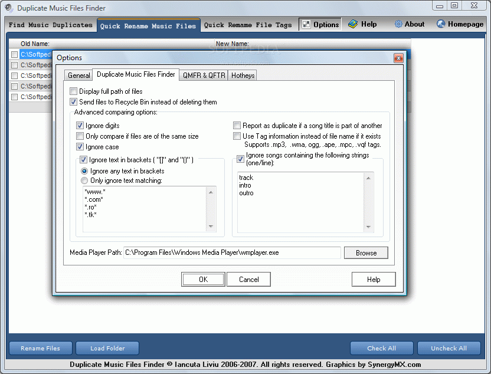Screen dimensions: 491x374
Task: Open Quick Rename File Tags tab
Action: pyautogui.click(x=248, y=25)
